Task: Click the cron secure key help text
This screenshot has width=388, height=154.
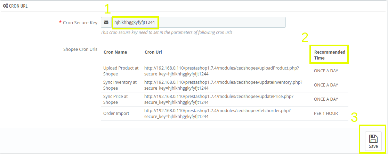Action: (167, 32)
